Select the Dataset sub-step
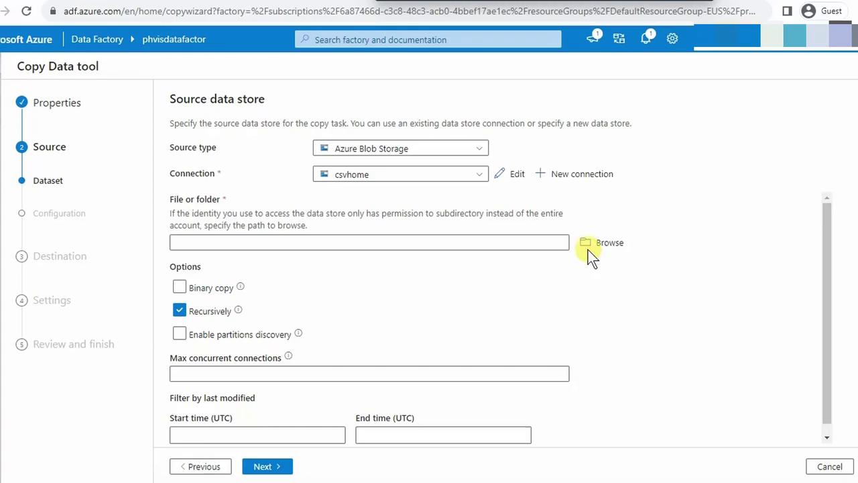Image resolution: width=858 pixels, height=483 pixels. [x=48, y=180]
